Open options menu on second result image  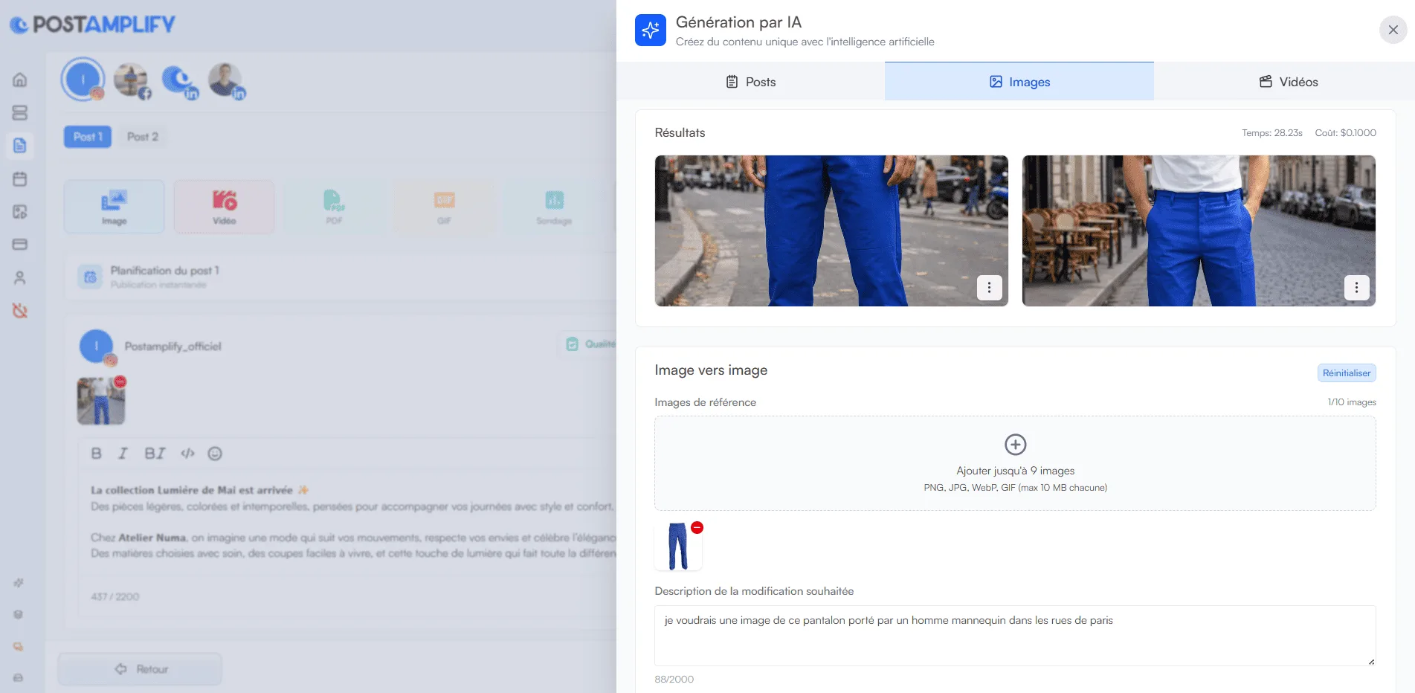[x=1356, y=288]
